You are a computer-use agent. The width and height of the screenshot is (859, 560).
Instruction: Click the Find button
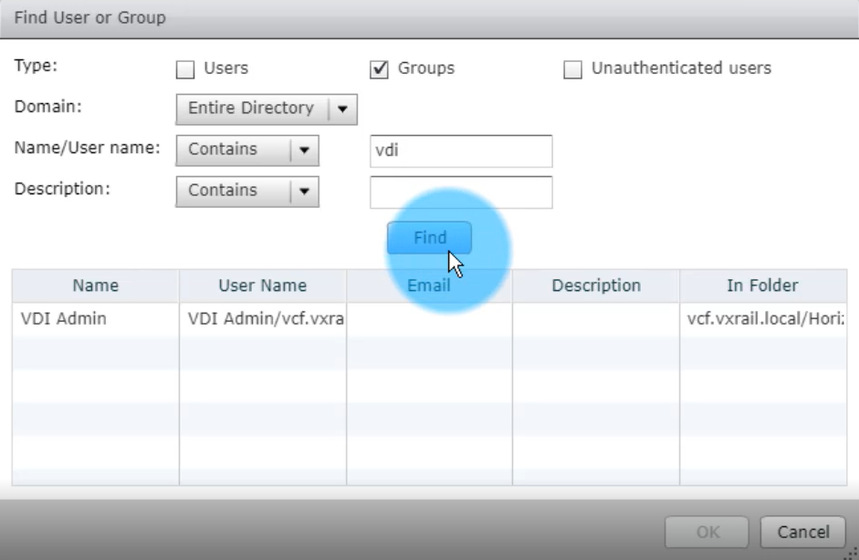[x=429, y=238]
